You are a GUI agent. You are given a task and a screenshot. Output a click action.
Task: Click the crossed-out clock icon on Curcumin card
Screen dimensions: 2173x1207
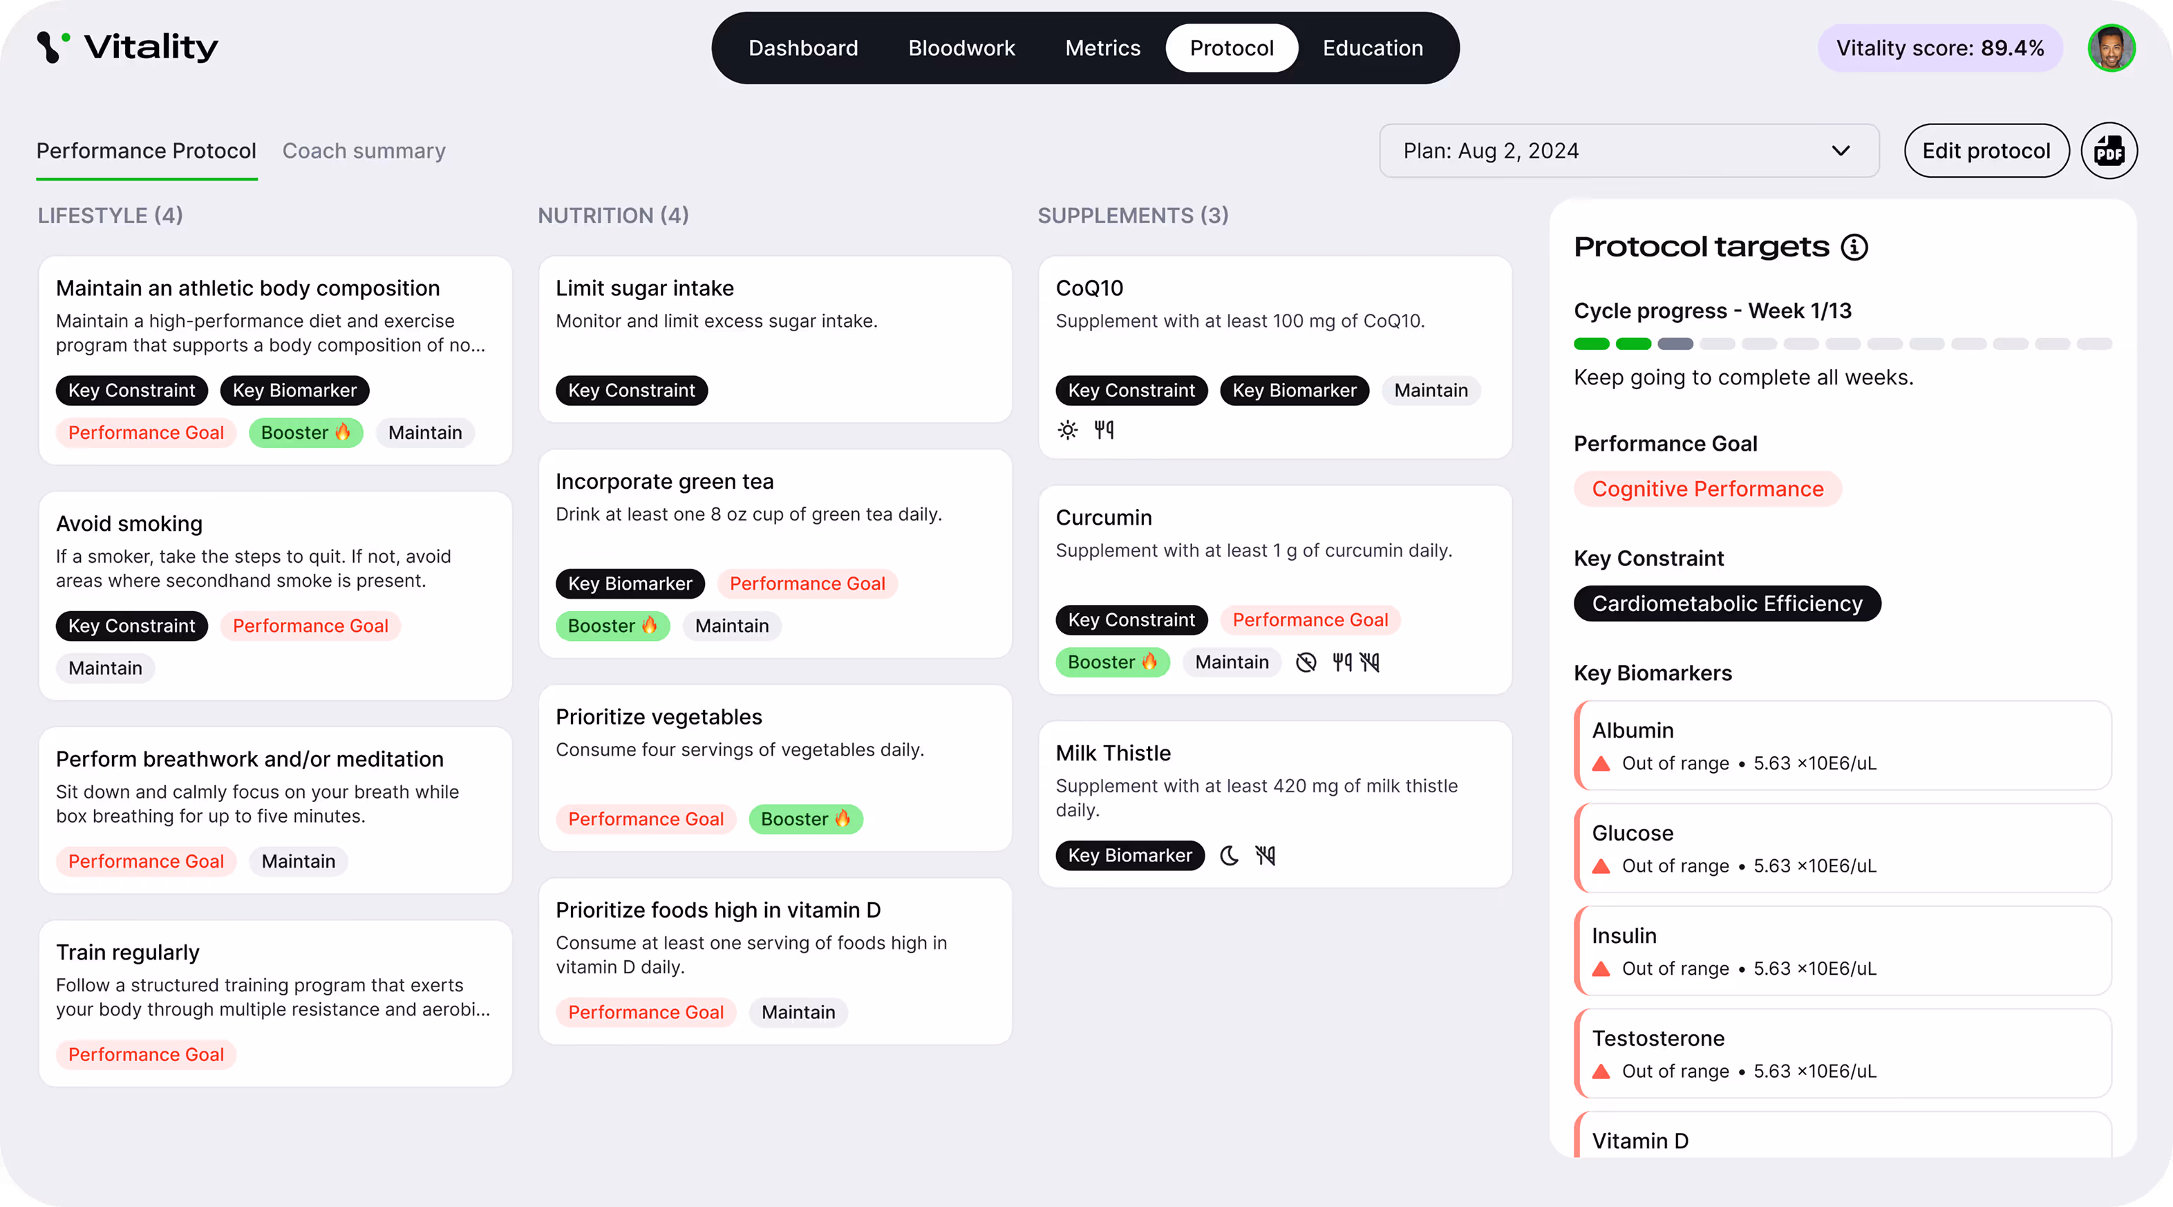pos(1306,662)
